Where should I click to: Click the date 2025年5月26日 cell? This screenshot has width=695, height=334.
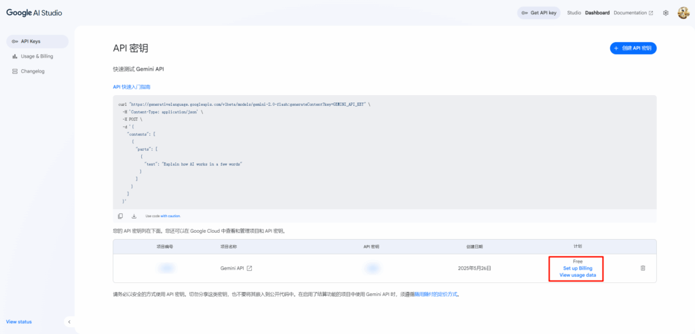[474, 268]
